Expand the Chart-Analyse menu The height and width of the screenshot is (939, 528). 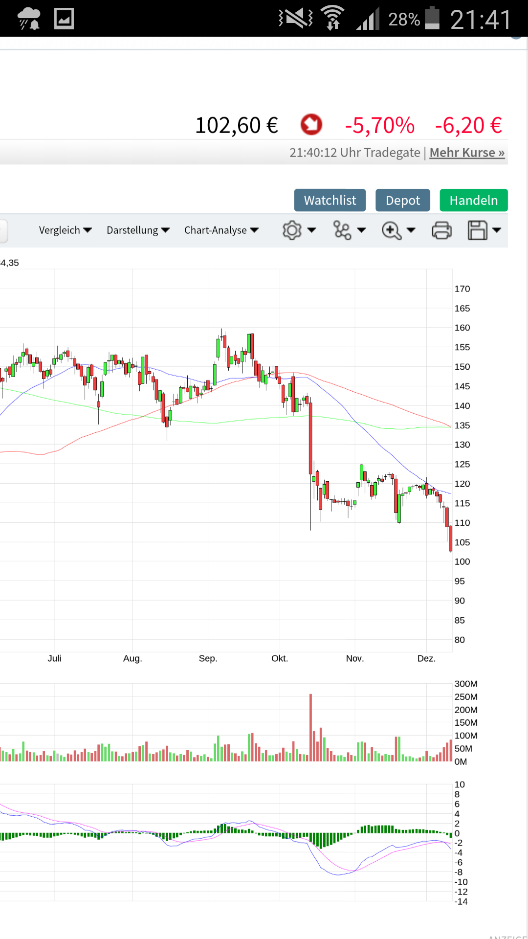(x=221, y=230)
